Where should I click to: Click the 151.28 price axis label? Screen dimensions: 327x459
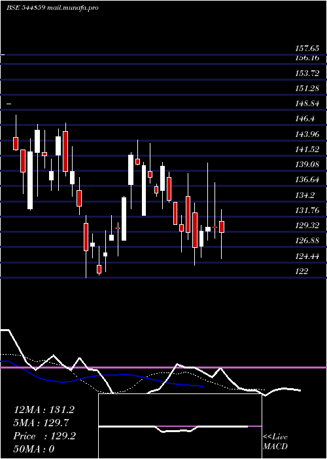[307, 89]
